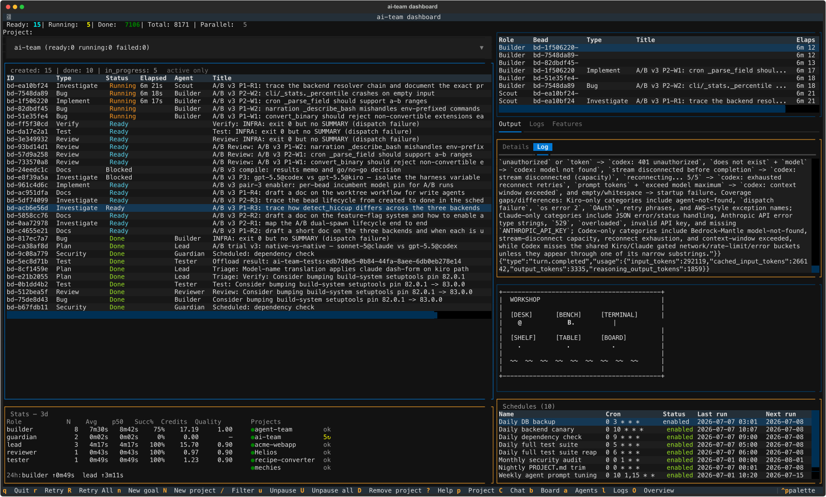Select Monthly security audit schedule

point(655,460)
